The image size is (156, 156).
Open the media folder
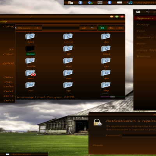[x=30, y=62]
